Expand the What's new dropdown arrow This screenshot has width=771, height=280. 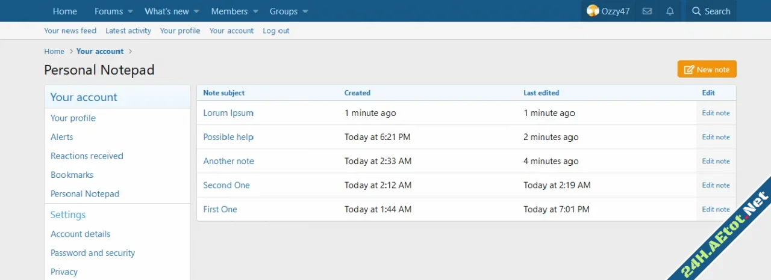click(x=196, y=11)
